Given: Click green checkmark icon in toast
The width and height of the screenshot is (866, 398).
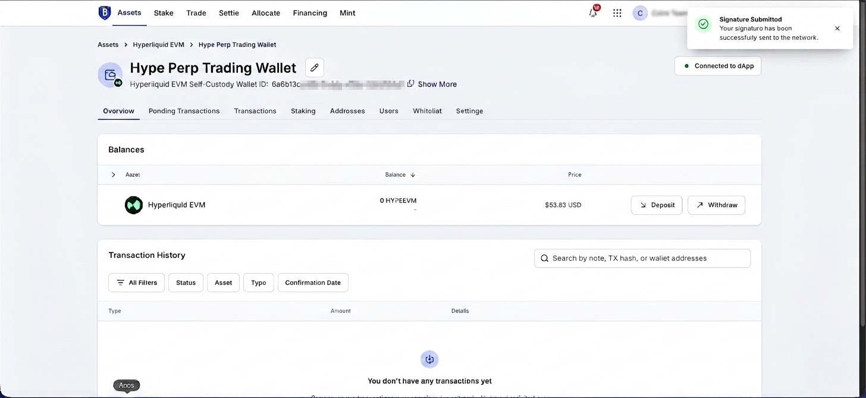Looking at the screenshot, I should point(704,24).
